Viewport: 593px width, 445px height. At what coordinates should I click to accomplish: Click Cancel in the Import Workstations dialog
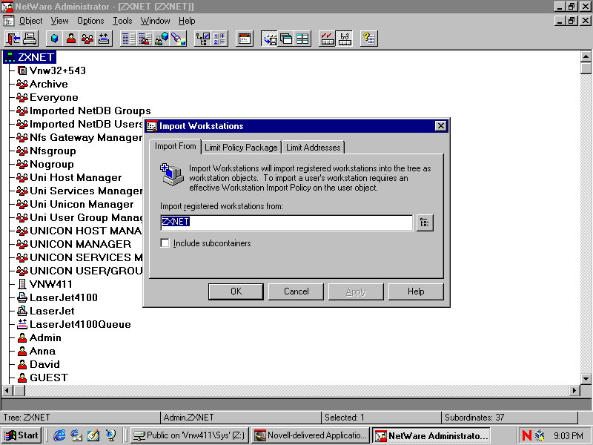click(296, 291)
